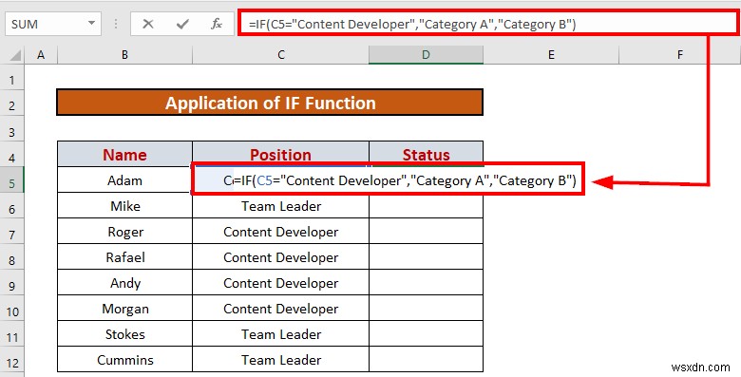741x377 pixels.
Task: Click Rafael's 'Content Developer' position cell
Action: point(280,257)
